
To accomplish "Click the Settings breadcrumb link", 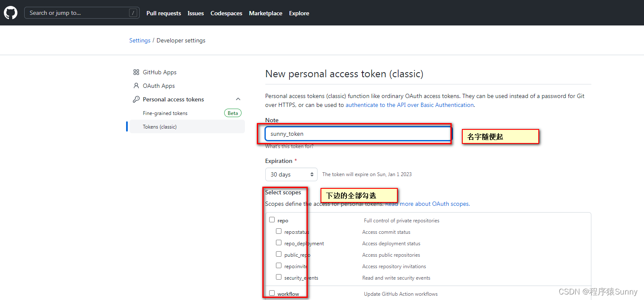I will 140,40.
